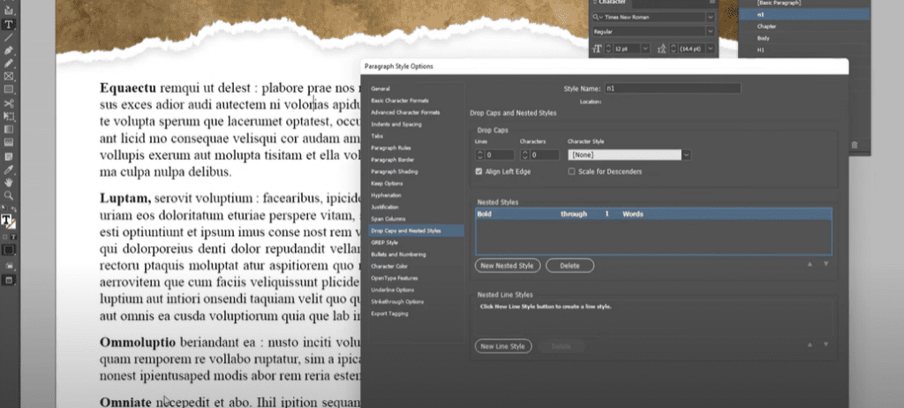
Task: Open the Regular font style dropdown
Action: (x=711, y=31)
